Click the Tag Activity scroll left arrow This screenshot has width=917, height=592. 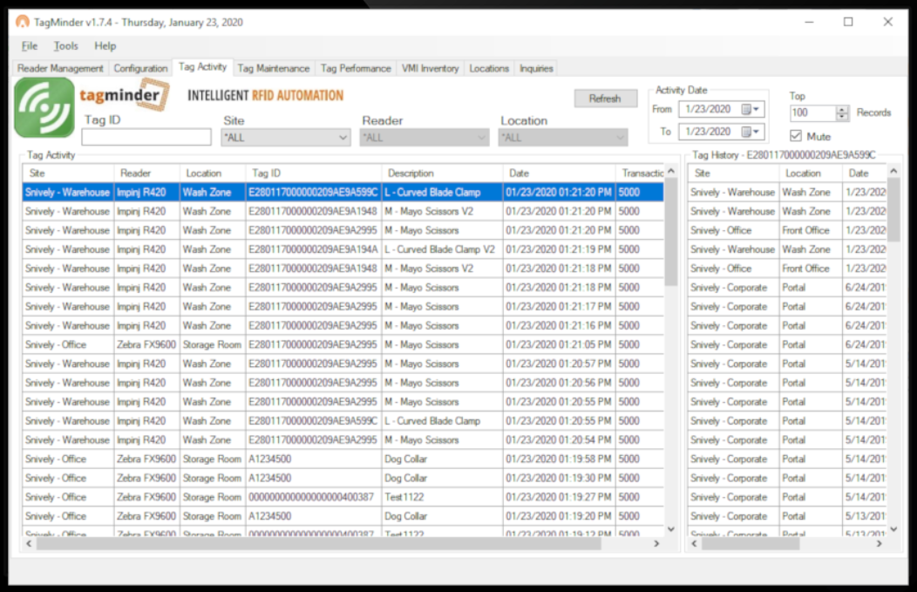(29, 543)
